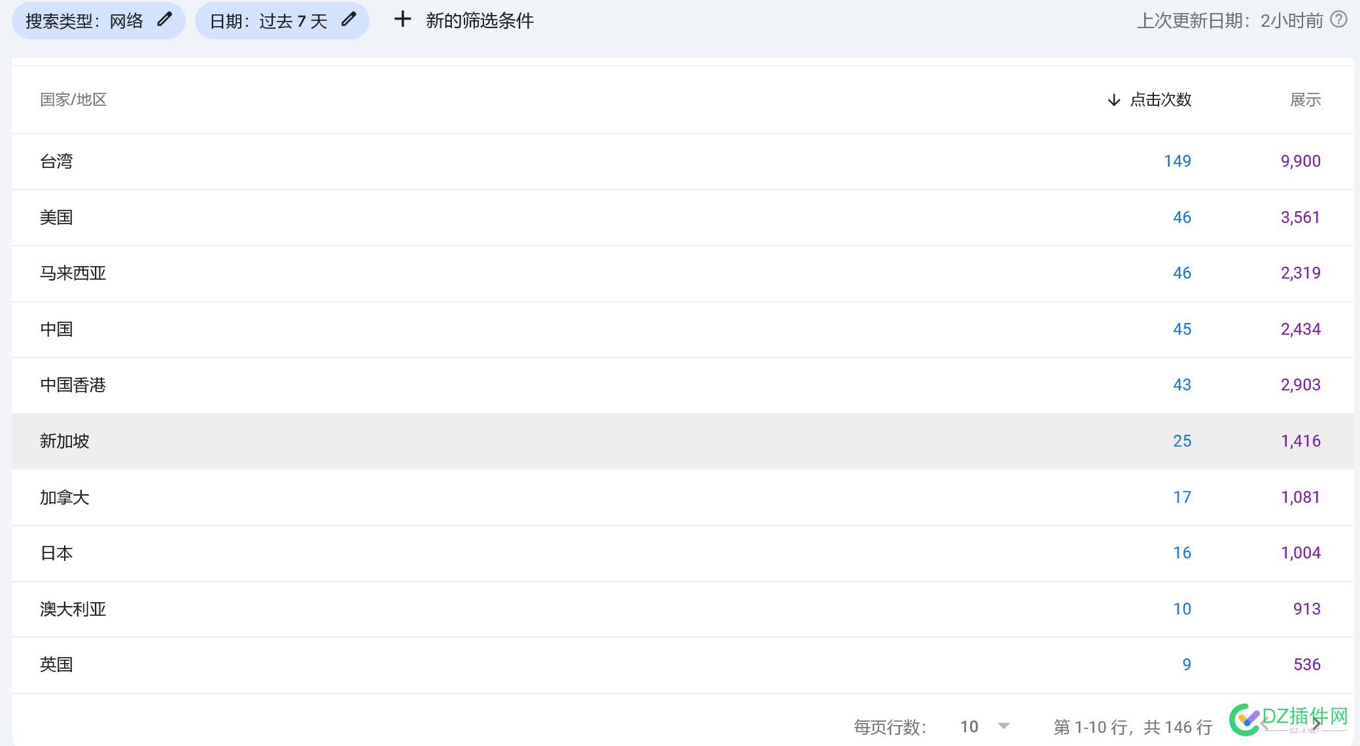Open help icon beside last updated time
1360x746 pixels.
tap(1339, 20)
